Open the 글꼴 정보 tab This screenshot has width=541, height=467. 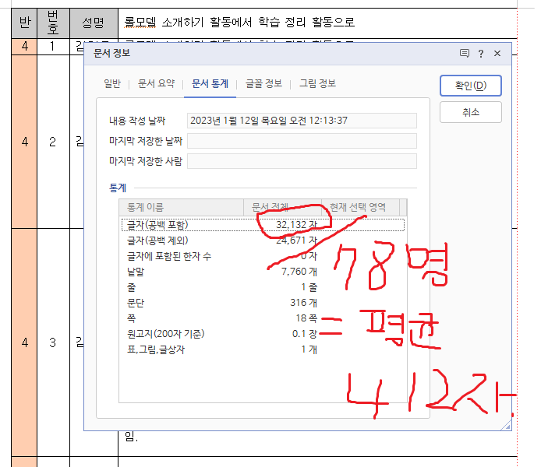[x=263, y=84]
